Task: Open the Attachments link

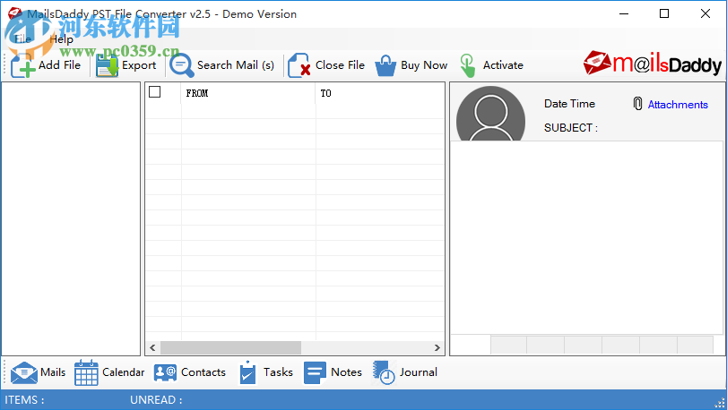Action: tap(678, 105)
